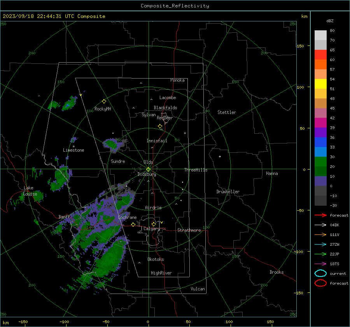Click the Stettler label
This screenshot has height=327, width=350.
click(227, 112)
